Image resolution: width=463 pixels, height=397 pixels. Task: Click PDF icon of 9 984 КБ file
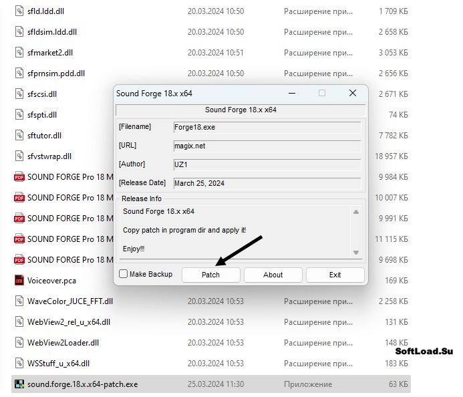coord(19,176)
